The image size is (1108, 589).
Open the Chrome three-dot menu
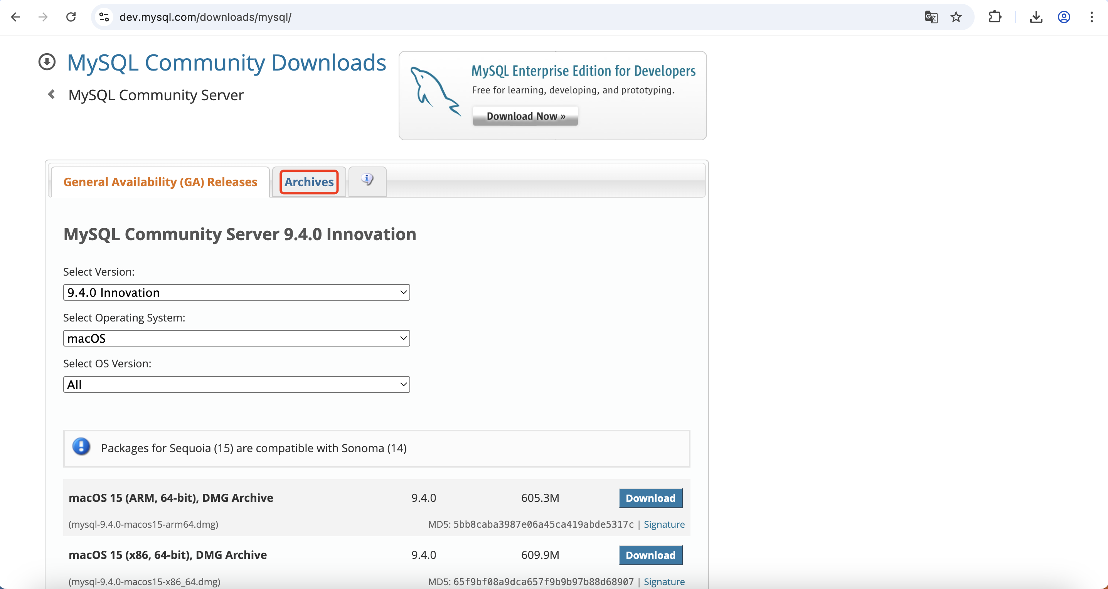1092,17
